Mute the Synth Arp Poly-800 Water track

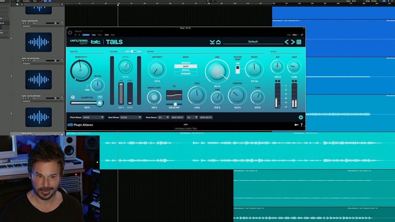click(x=23, y=98)
